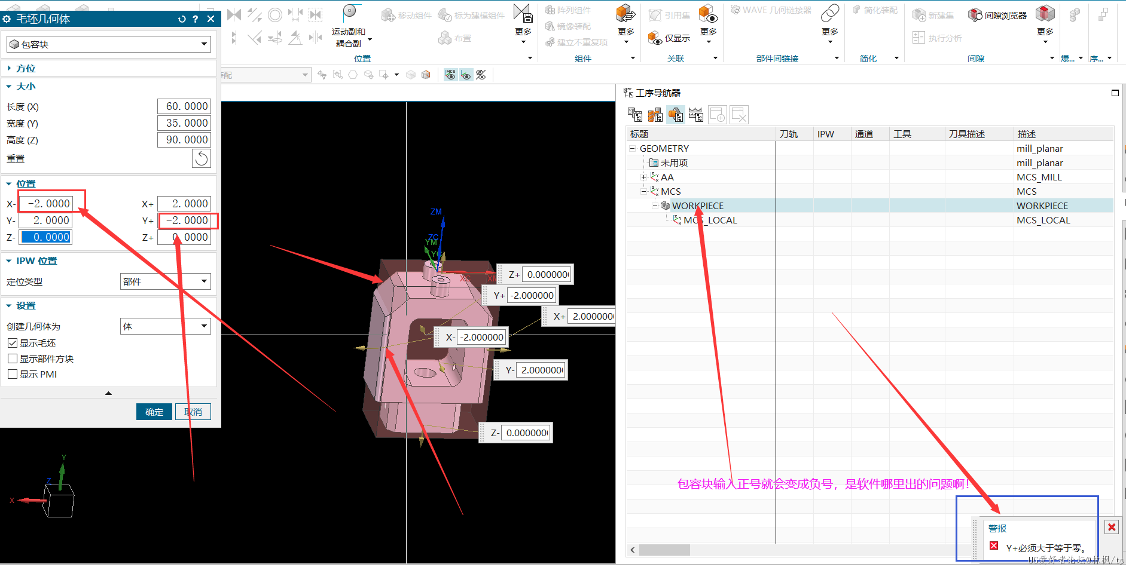Click the Kinematic joints (运动副和耦合副) icon

point(350,12)
